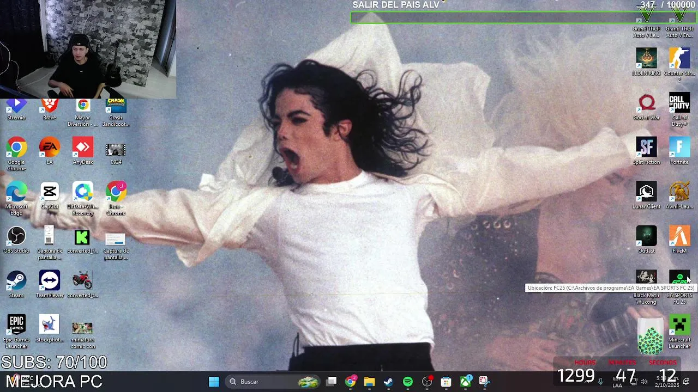Select the AnyDesk desktop shortcut

[x=82, y=151]
